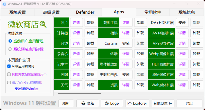Open Microsoft Store via magnifier logo icon

43,24
